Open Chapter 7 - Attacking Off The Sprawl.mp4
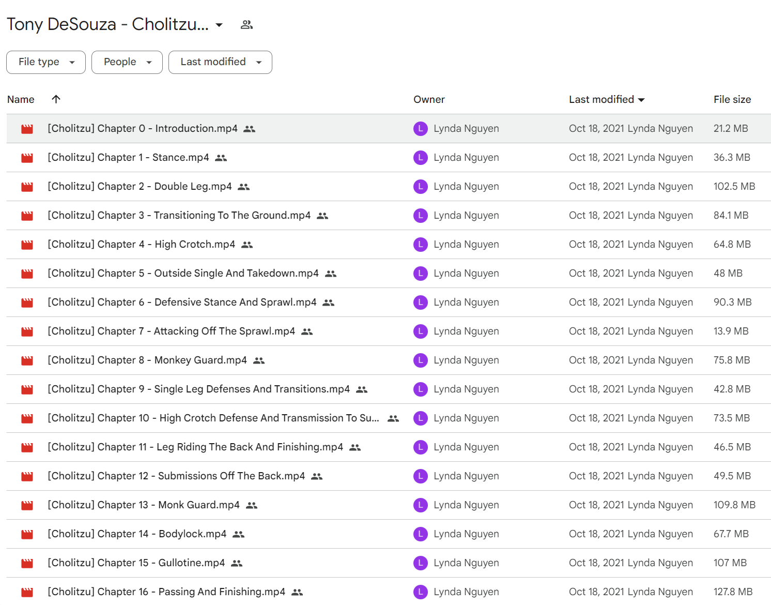 click(x=172, y=331)
